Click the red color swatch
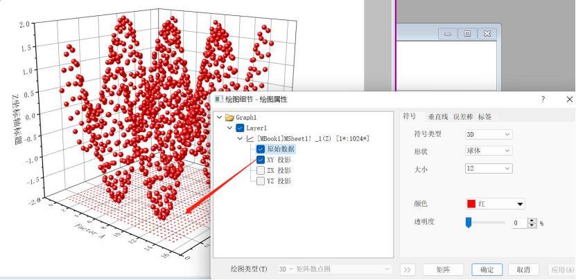The width and height of the screenshot is (576, 280). (471, 204)
